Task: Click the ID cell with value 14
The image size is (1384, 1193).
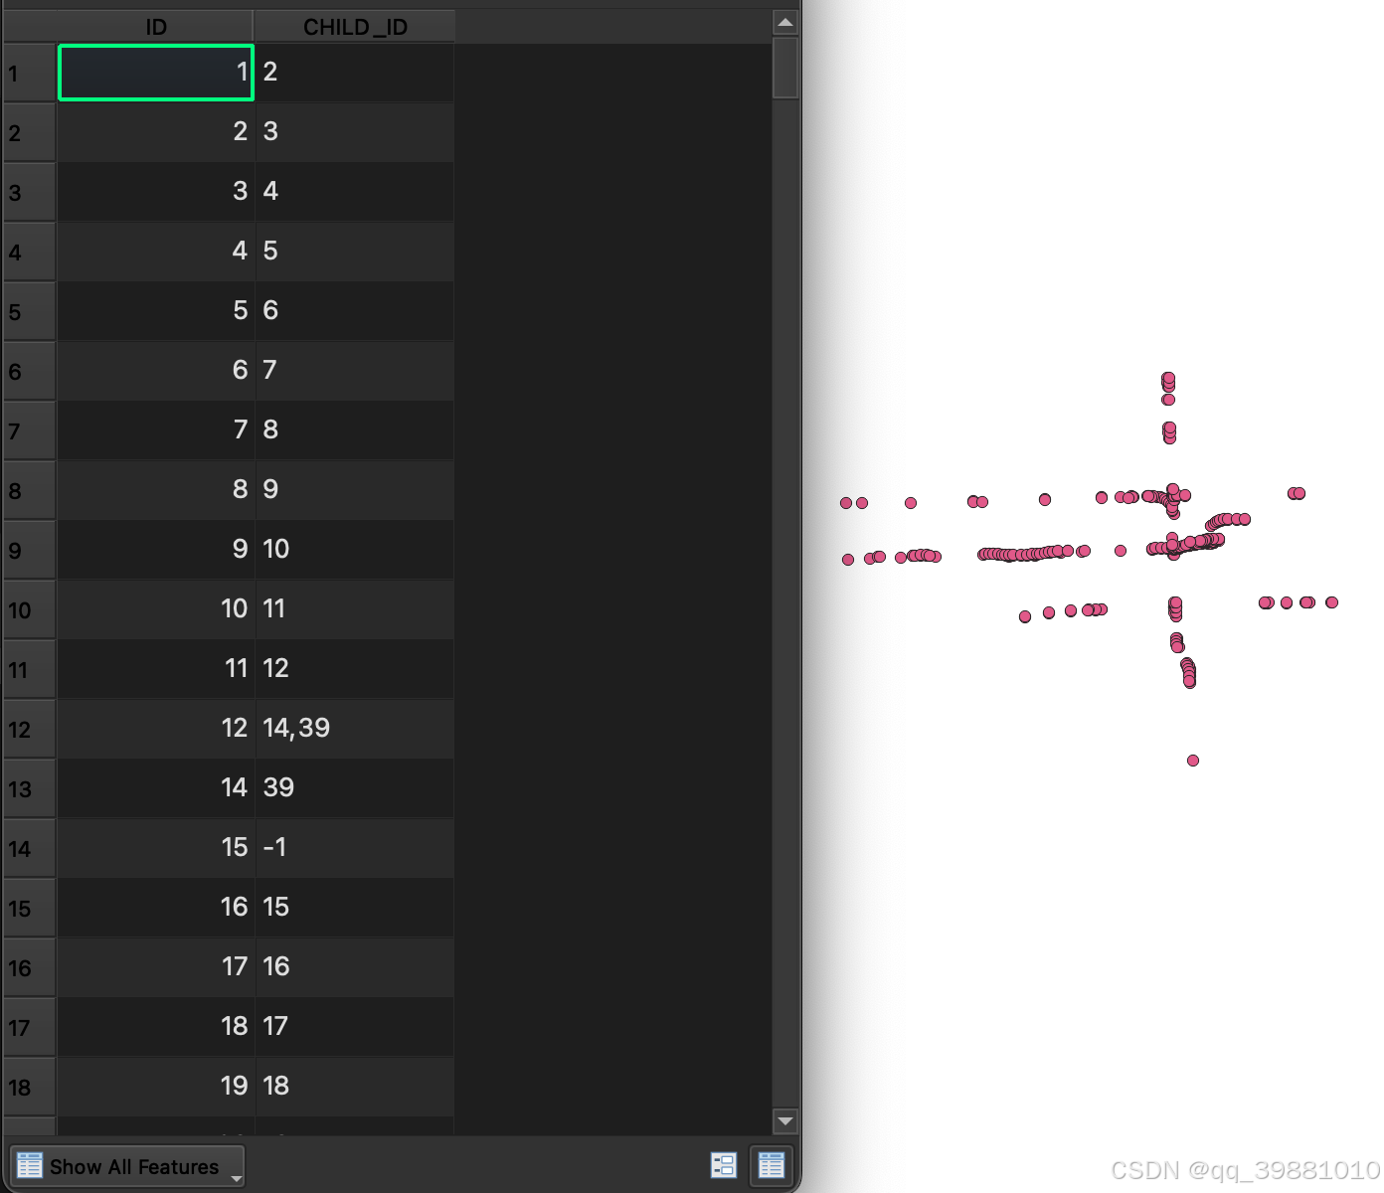Action: pos(156,788)
